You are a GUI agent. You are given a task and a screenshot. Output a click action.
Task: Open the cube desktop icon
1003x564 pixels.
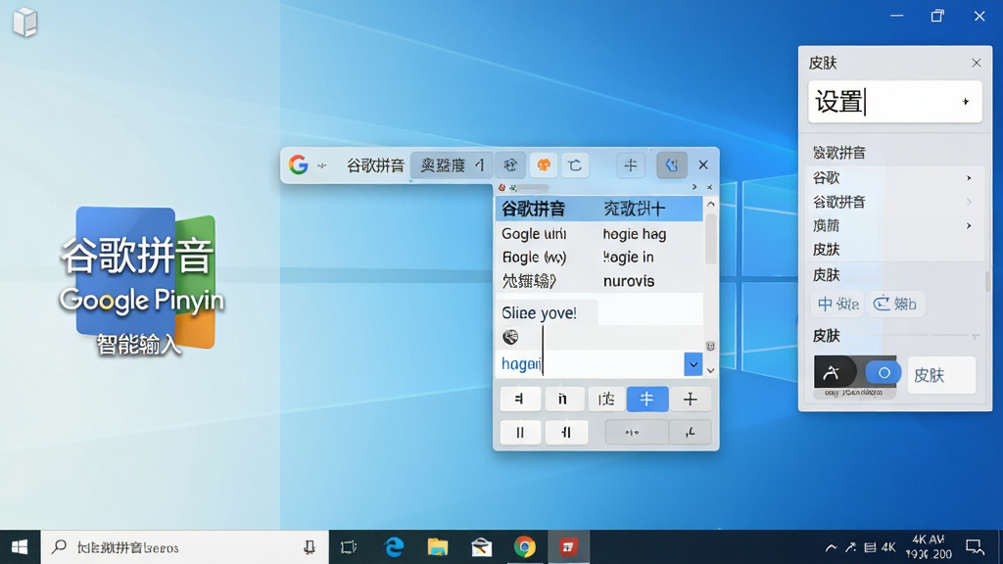(x=24, y=23)
